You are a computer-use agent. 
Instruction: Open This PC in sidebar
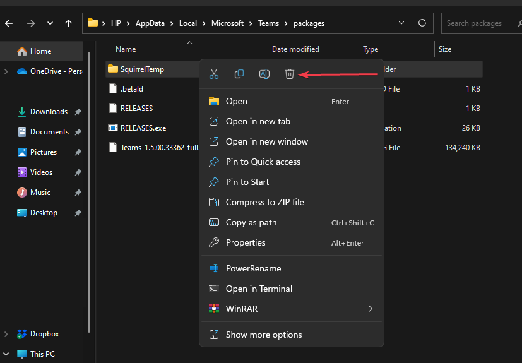pyautogui.click(x=42, y=354)
